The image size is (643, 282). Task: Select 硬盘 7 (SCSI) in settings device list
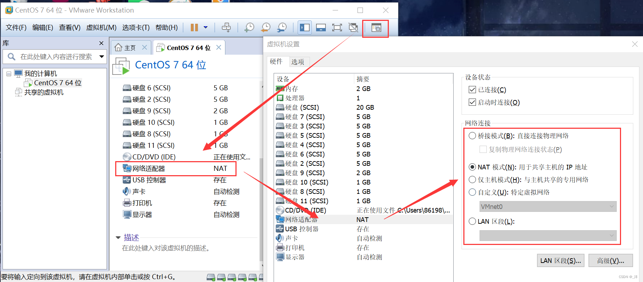[x=363, y=117]
